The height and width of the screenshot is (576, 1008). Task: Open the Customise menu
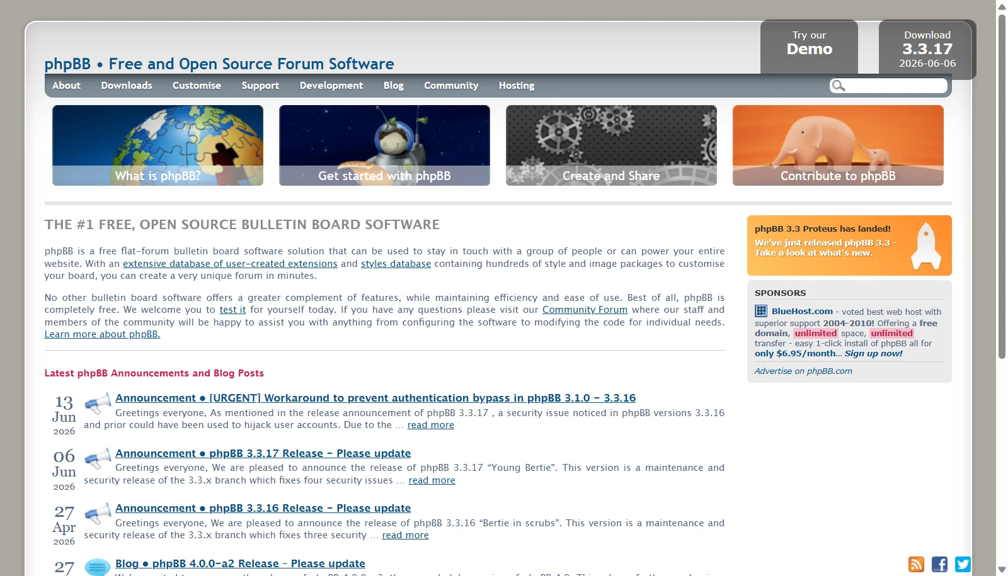pyautogui.click(x=197, y=86)
